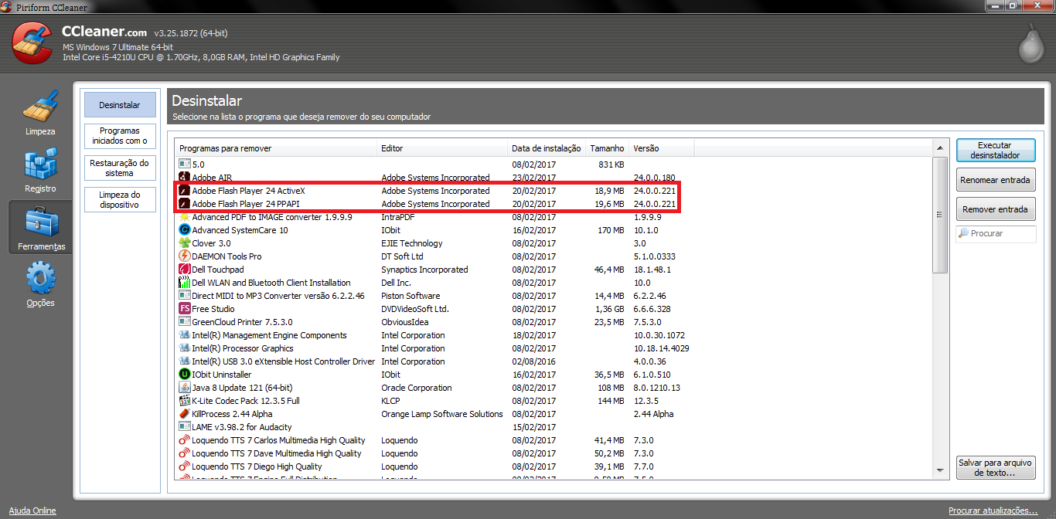
Task: Click the Piston Software editor cell
Action: pyautogui.click(x=410, y=296)
